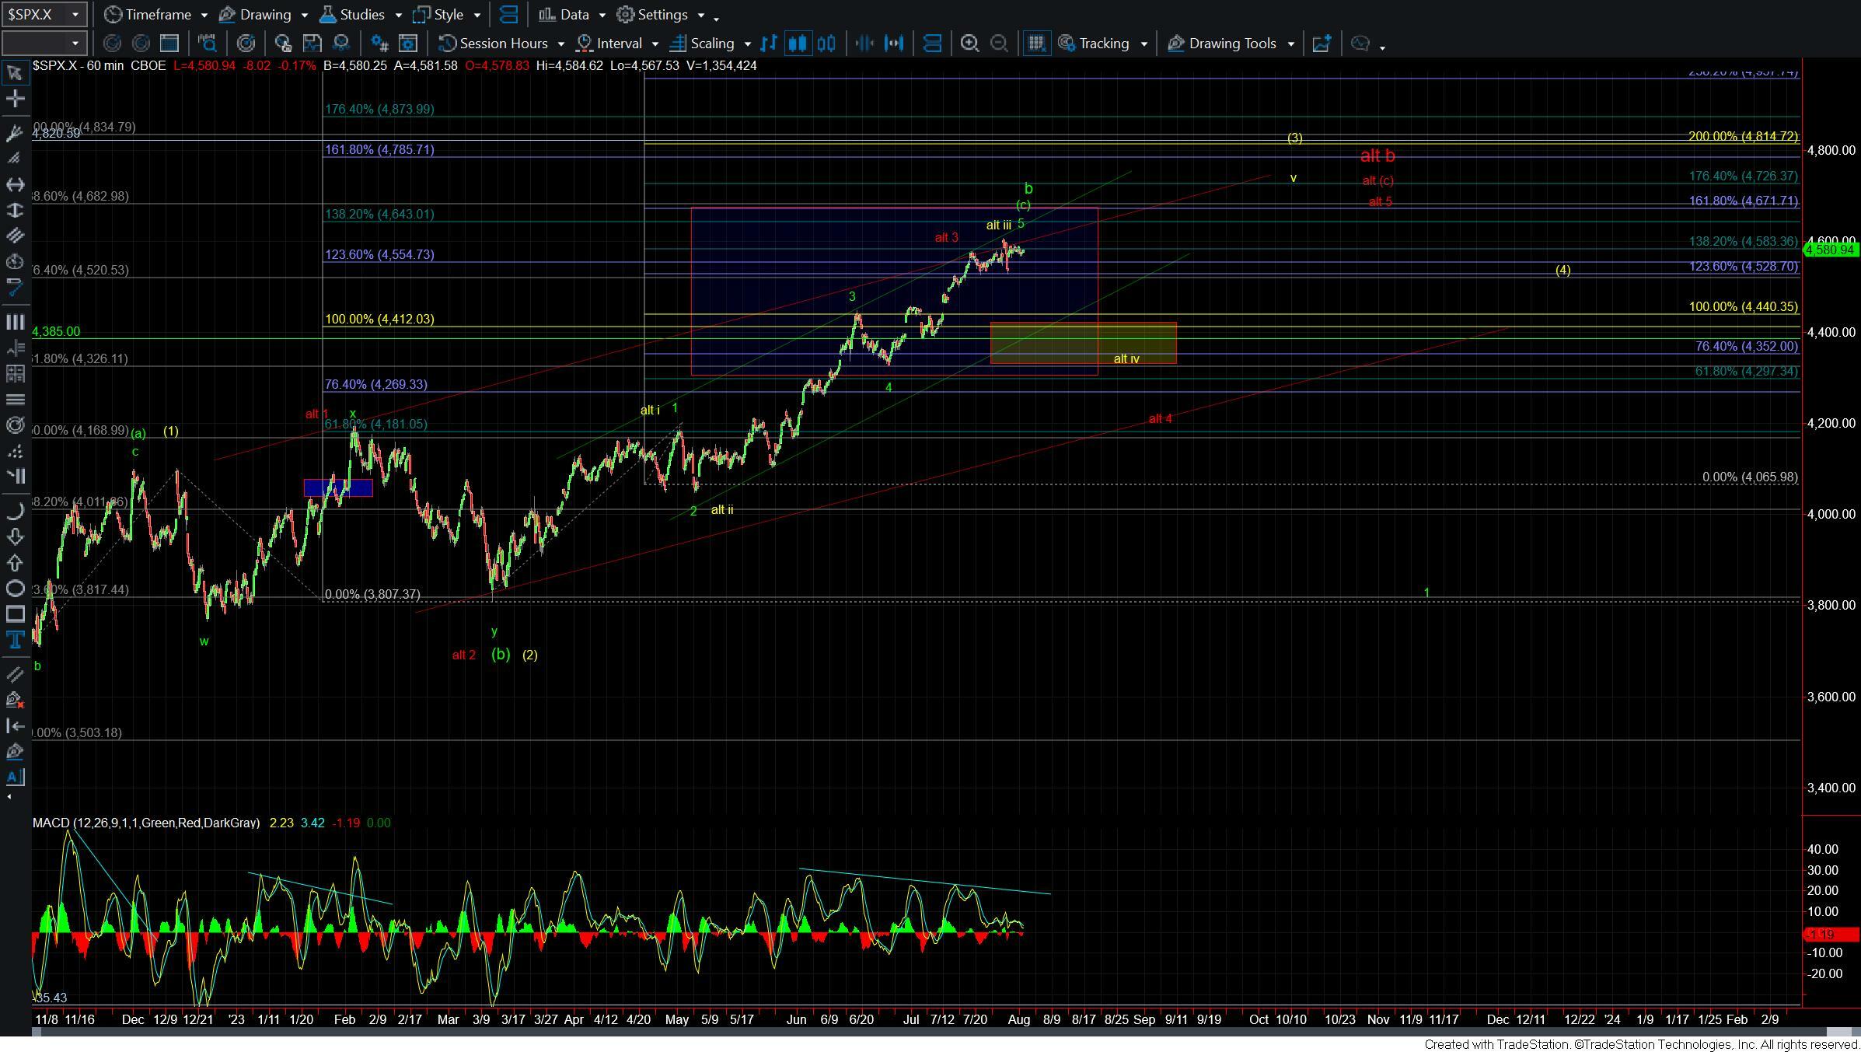Select the vertical double-arrow drawing tool
The height and width of the screenshot is (1052, 1861).
click(x=15, y=210)
